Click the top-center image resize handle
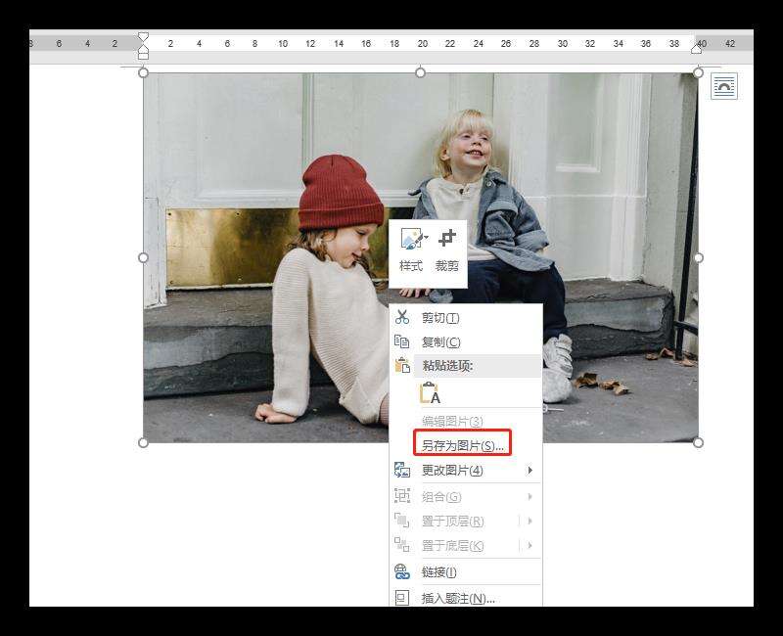 pos(421,72)
